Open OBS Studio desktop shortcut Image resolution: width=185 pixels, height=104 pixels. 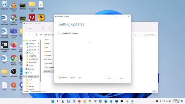14,73
